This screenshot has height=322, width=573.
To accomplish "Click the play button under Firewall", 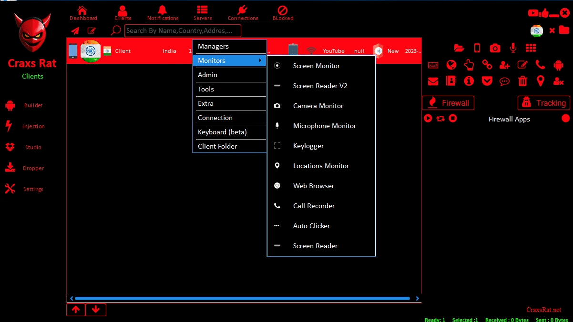I will click(x=428, y=118).
